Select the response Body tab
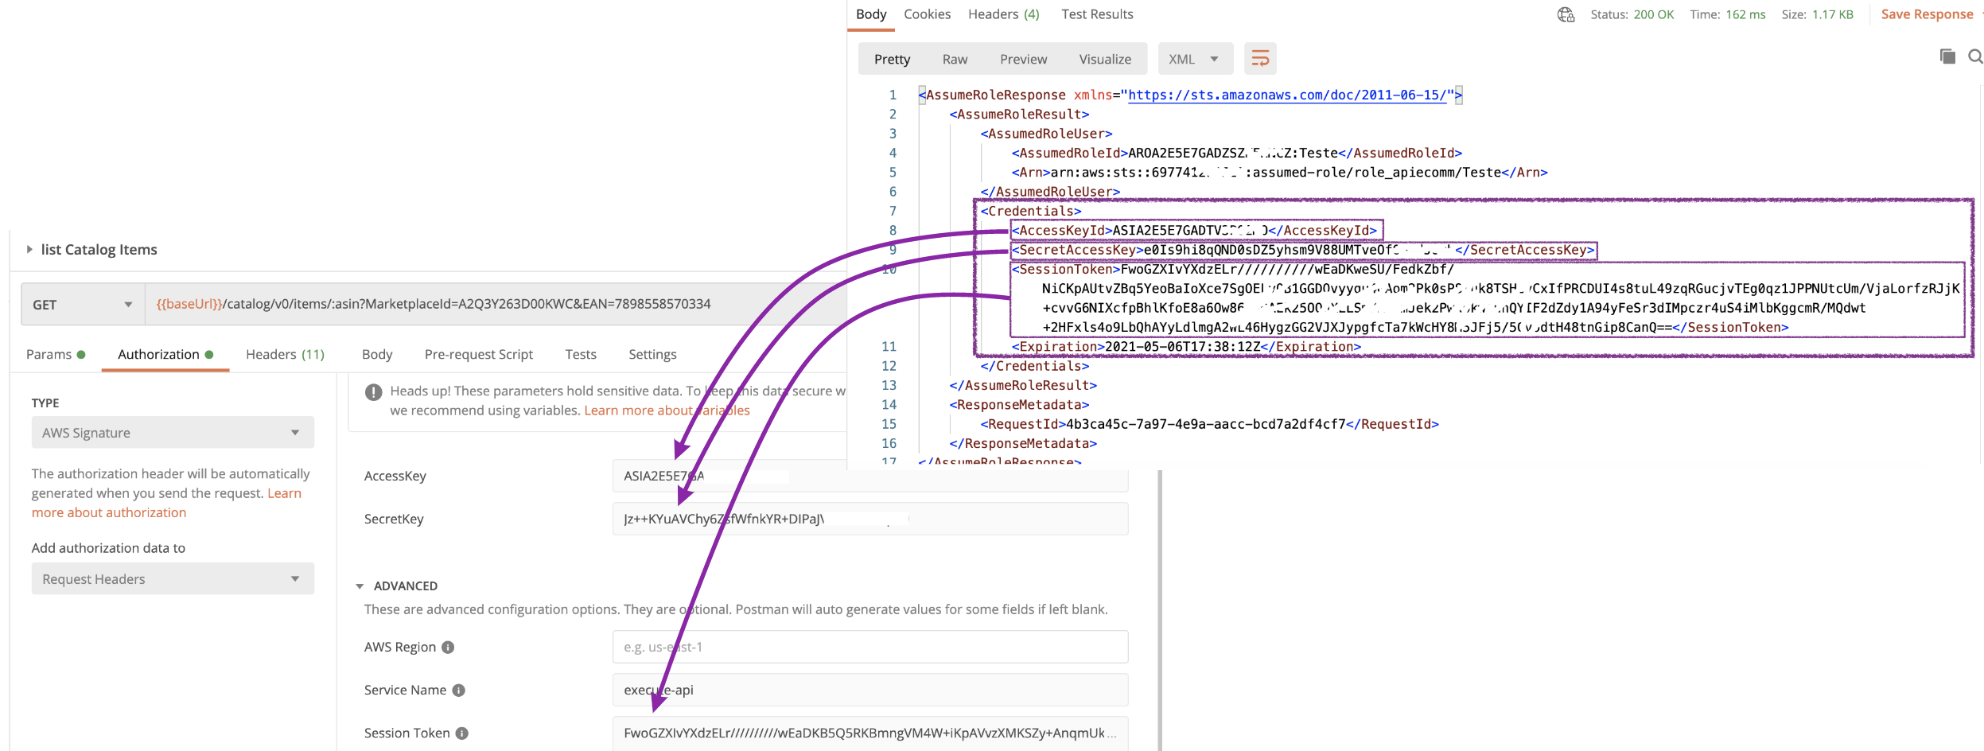 point(871,14)
